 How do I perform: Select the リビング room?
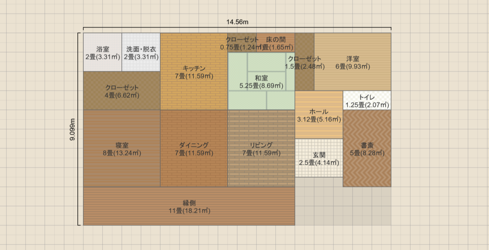(261, 148)
